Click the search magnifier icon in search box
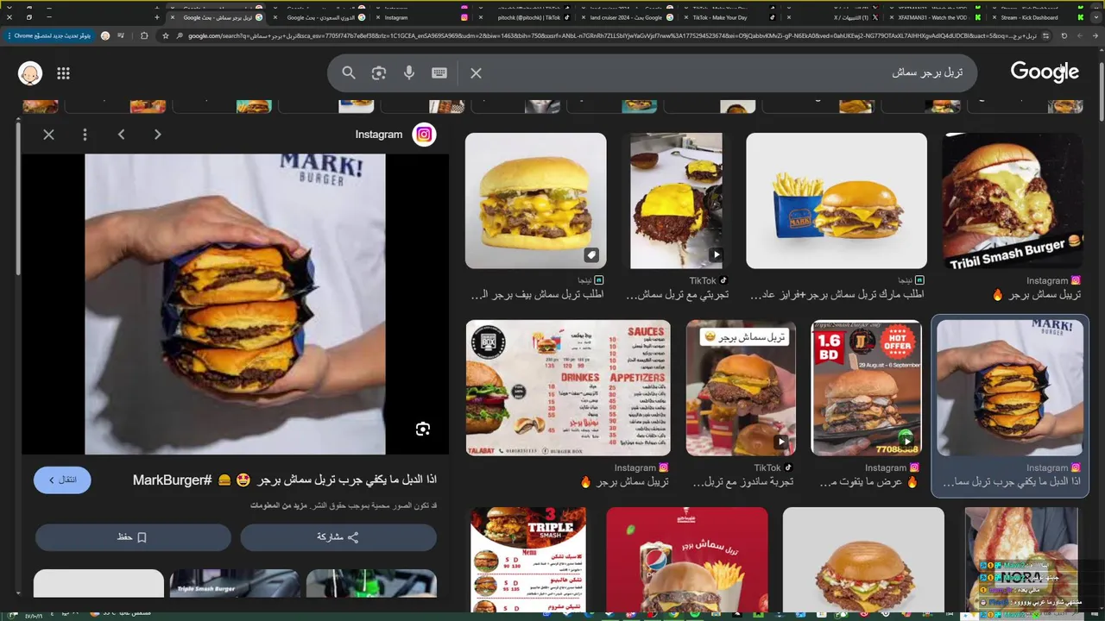This screenshot has height=621, width=1105. coord(349,73)
